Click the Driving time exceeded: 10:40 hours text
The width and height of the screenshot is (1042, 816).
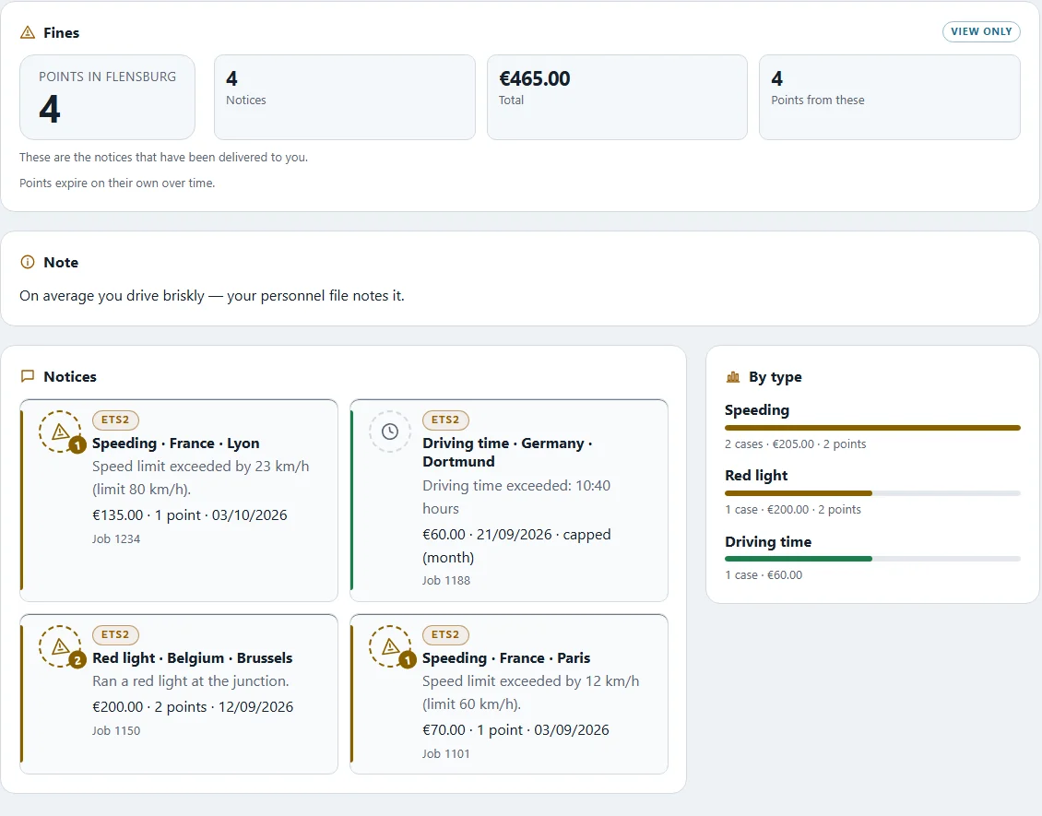pos(516,497)
